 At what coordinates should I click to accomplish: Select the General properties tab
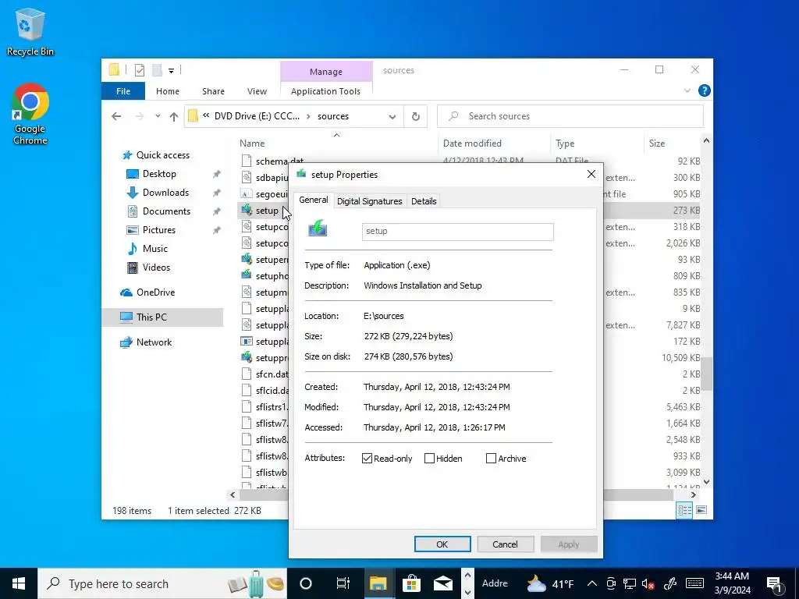(314, 200)
